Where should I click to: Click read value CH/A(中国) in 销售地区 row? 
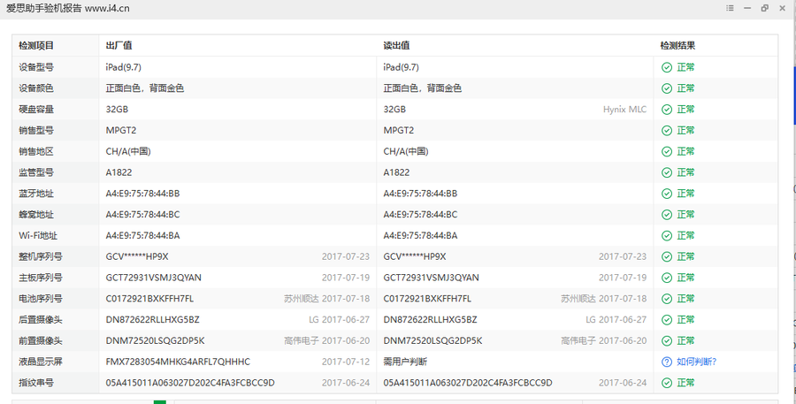pos(406,151)
